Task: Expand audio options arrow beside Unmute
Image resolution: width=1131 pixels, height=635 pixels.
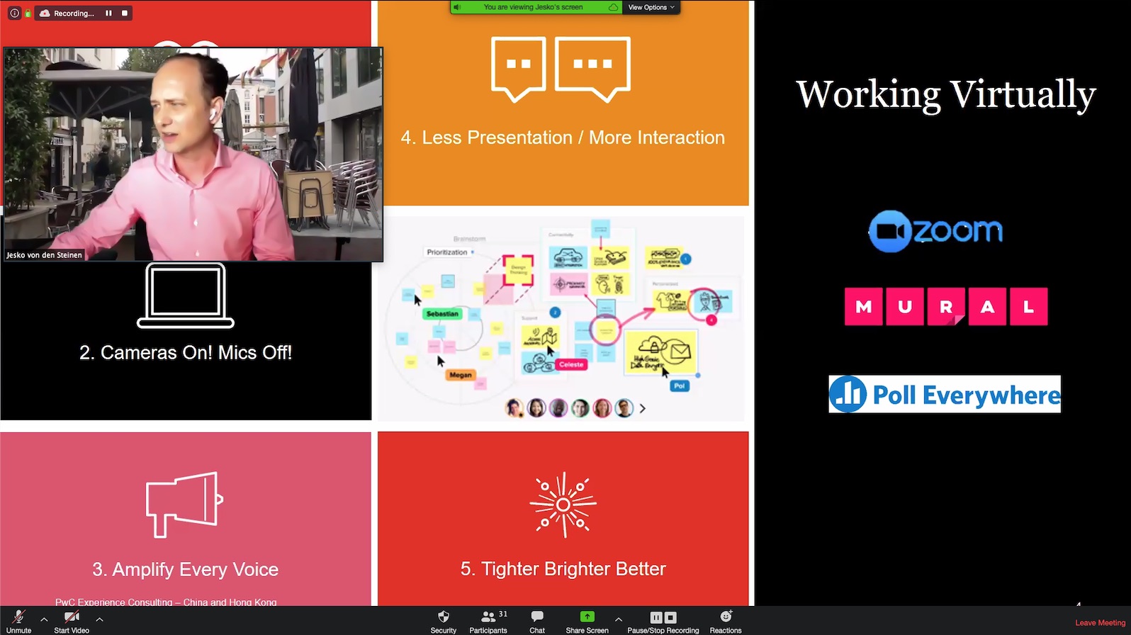Action: coord(44,619)
